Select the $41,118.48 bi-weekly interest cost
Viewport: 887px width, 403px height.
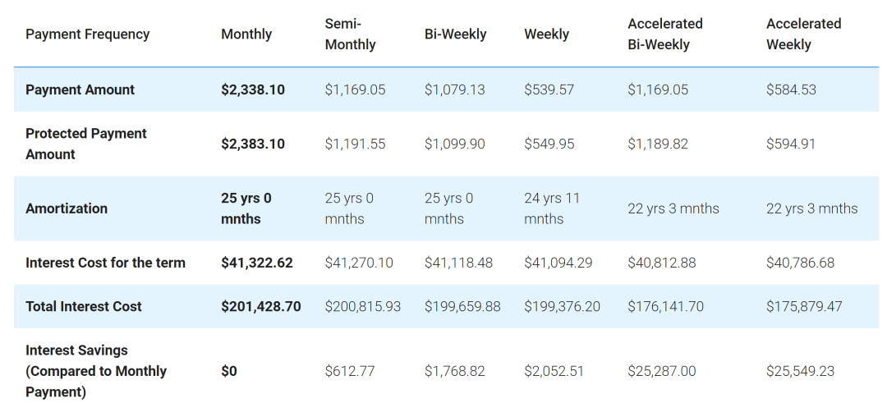[458, 263]
